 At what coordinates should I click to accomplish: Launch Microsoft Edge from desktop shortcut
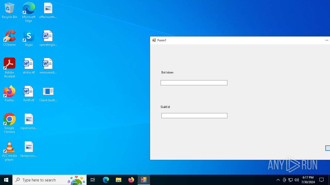click(29, 12)
